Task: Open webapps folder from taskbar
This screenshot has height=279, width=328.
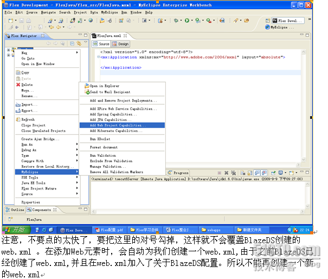Action: coord(216,230)
